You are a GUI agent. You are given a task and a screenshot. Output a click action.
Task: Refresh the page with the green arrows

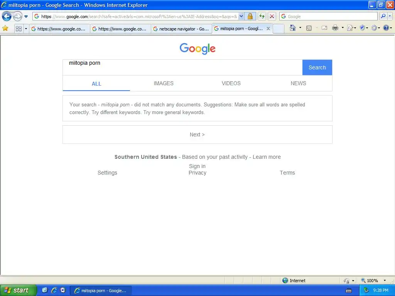click(262, 17)
